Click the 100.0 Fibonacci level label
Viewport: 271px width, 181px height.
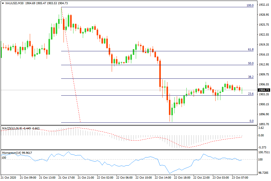coord(250,5)
